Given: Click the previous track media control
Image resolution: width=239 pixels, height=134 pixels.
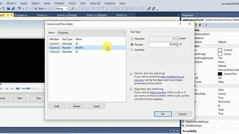Looking at the screenshot, I should tap(7, 89).
